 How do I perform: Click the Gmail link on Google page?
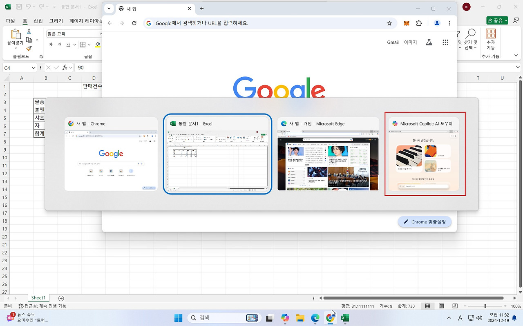coord(393,42)
